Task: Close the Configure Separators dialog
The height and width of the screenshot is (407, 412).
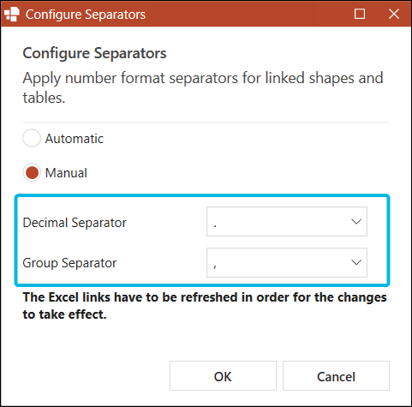Action: point(394,14)
